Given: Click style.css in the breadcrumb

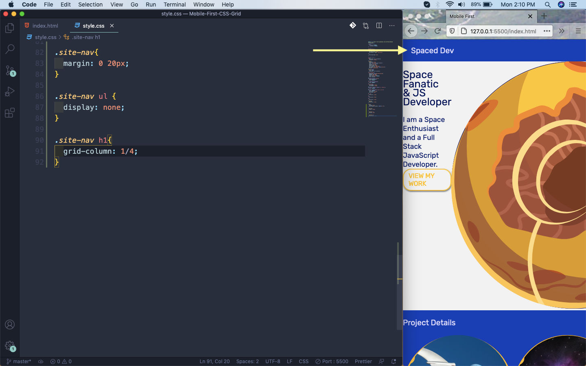Looking at the screenshot, I should tap(45, 37).
